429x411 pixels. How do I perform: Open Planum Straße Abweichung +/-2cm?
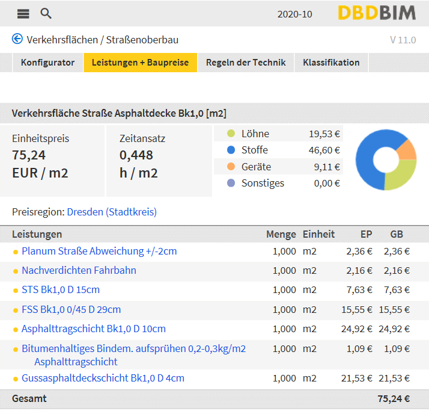point(99,252)
